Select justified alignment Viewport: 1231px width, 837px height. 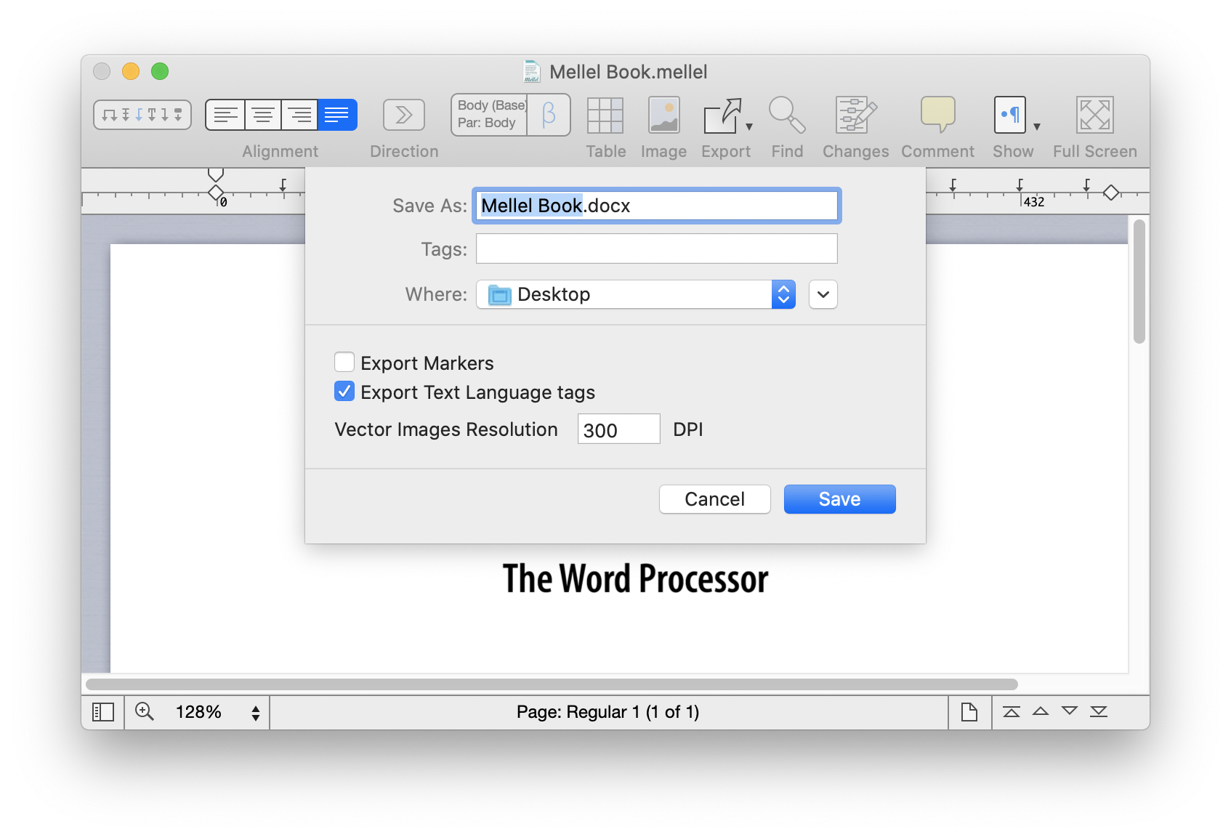pos(336,115)
